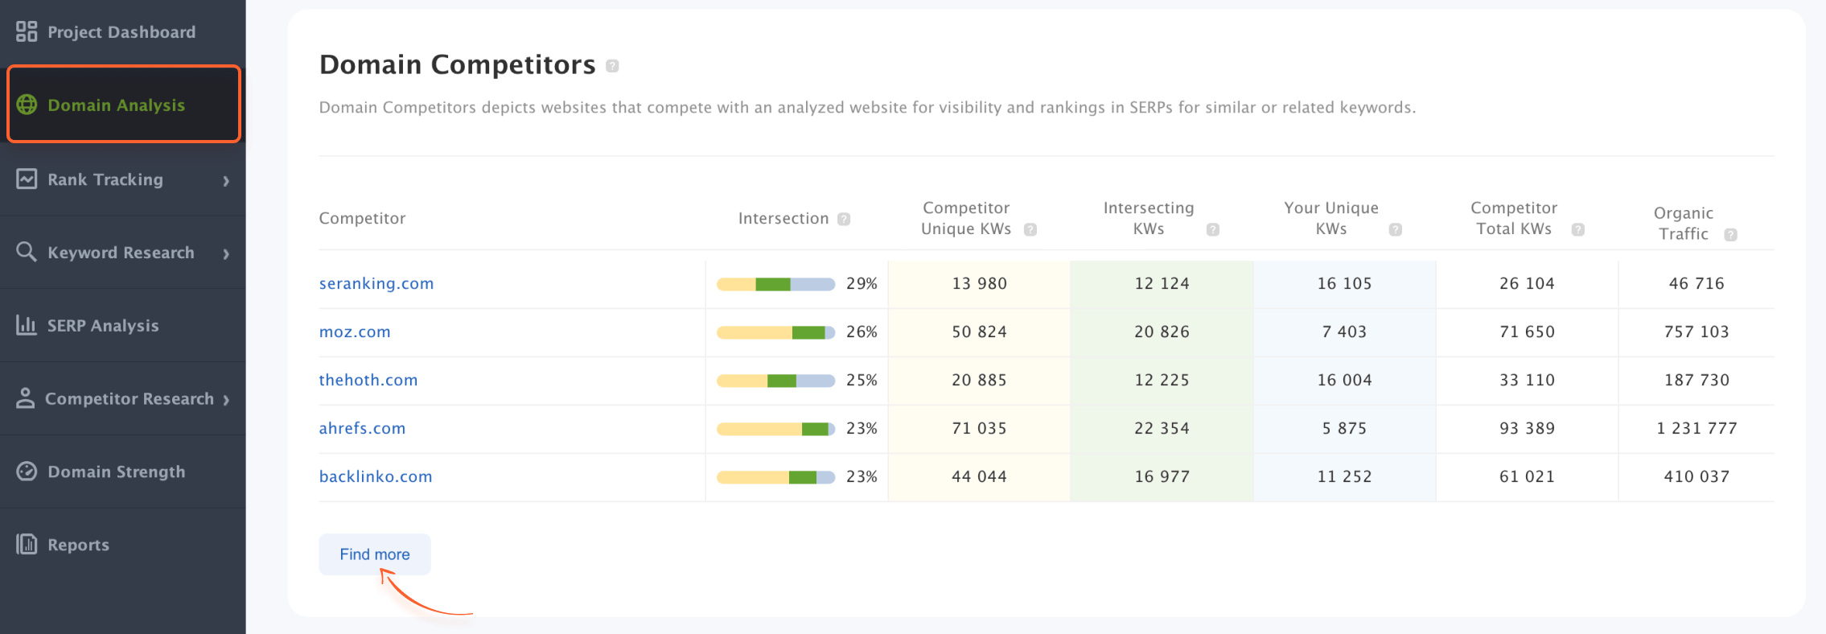
Task: Click the Project Dashboard grid icon
Action: click(27, 31)
